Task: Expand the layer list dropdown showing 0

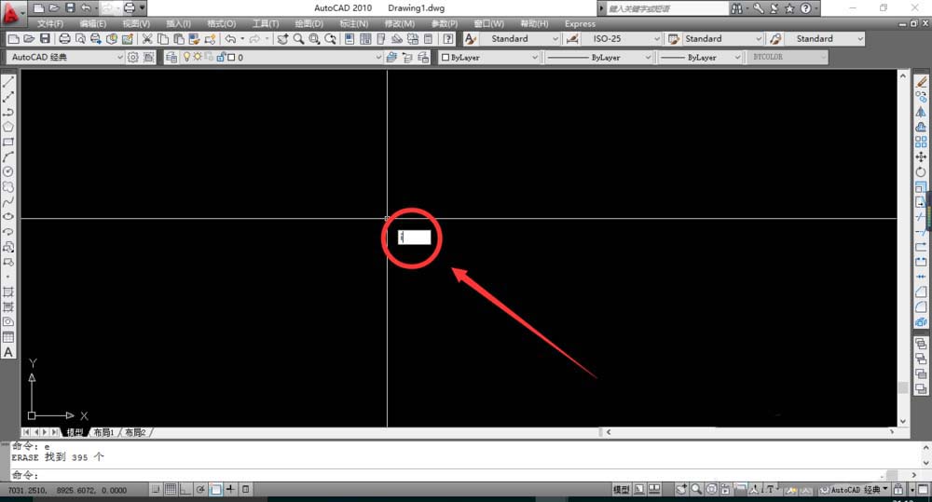Action: [378, 57]
